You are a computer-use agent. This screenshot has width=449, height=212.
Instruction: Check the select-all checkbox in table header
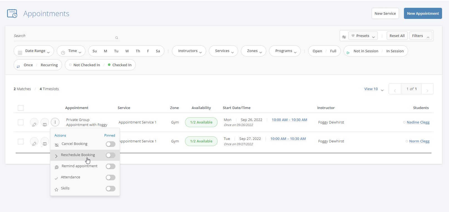coord(21,108)
